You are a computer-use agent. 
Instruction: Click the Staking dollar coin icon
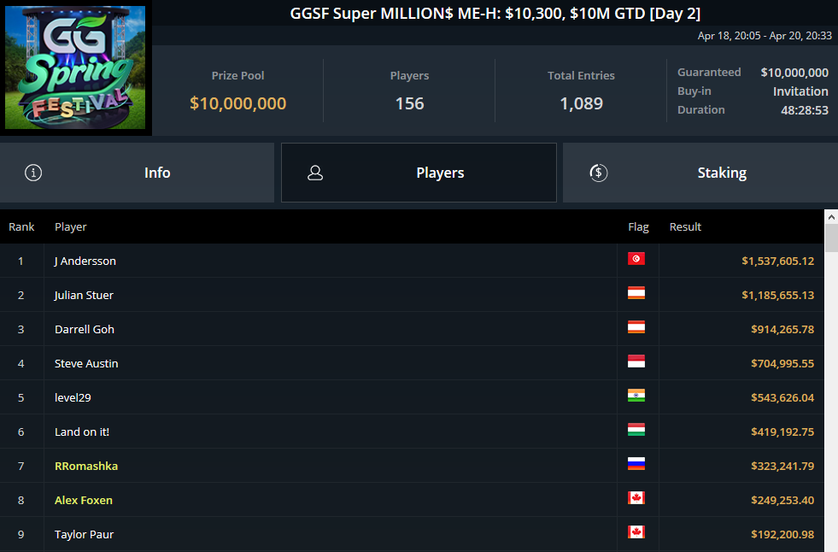(x=599, y=173)
